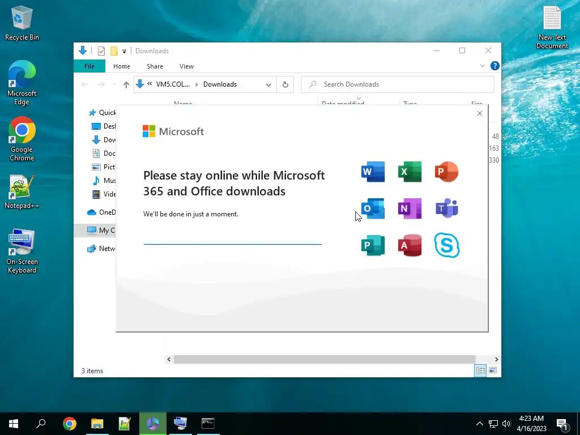The image size is (580, 435).
Task: Select Network in navigation pane
Action: 101,249
